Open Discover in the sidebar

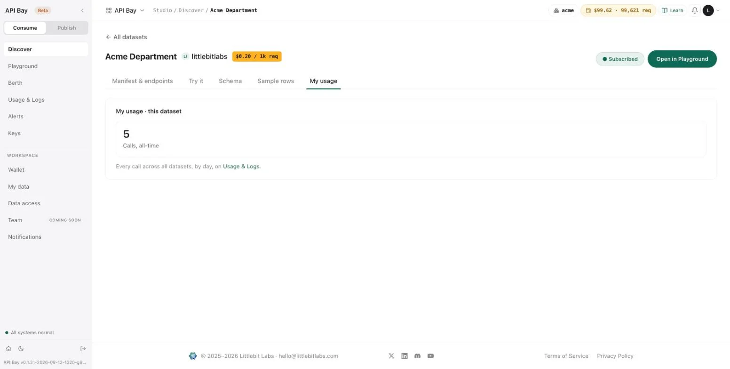46,49
